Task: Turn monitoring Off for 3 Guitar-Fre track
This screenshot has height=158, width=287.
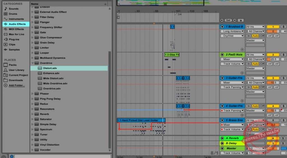Action: click(262, 87)
